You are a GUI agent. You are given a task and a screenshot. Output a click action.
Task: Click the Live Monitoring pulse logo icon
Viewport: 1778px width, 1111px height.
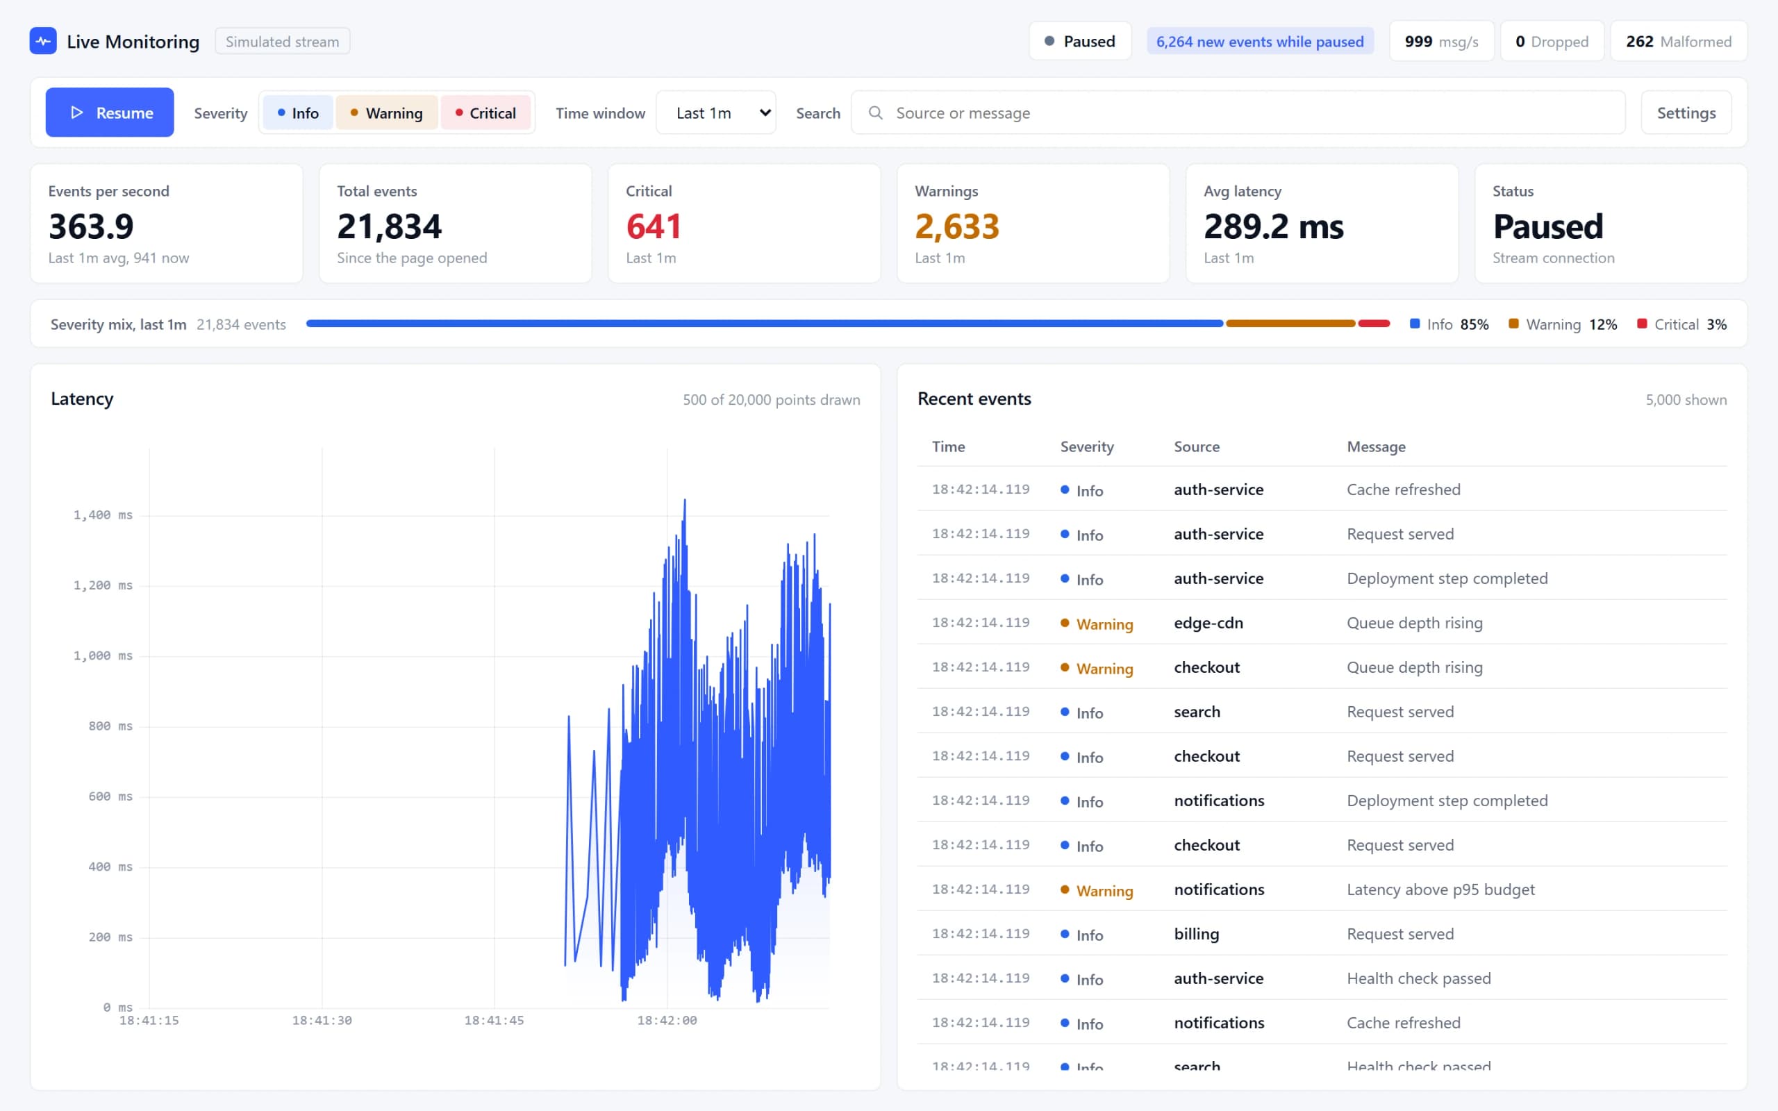click(42, 41)
